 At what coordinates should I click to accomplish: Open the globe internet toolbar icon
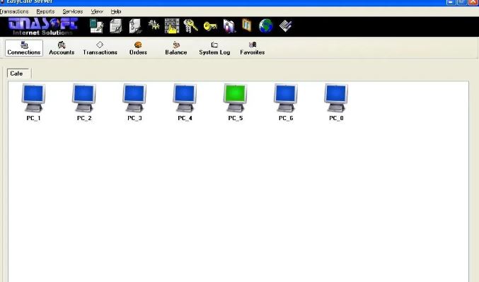(x=266, y=26)
